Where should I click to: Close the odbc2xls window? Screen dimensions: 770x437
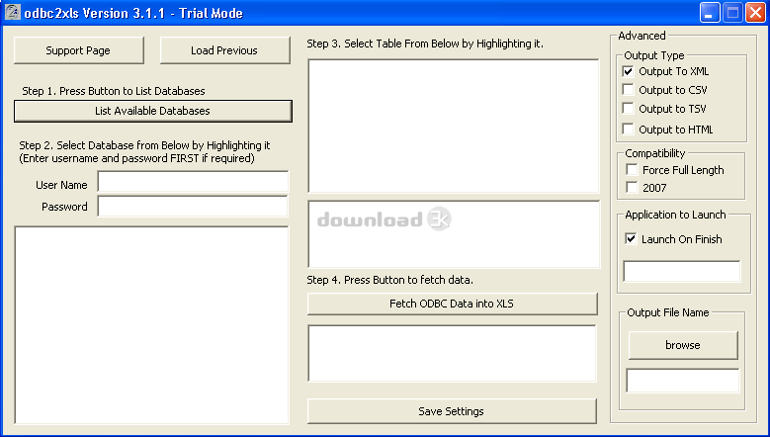click(x=756, y=12)
